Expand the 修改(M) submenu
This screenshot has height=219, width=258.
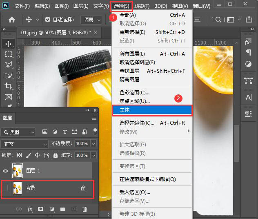152,132
